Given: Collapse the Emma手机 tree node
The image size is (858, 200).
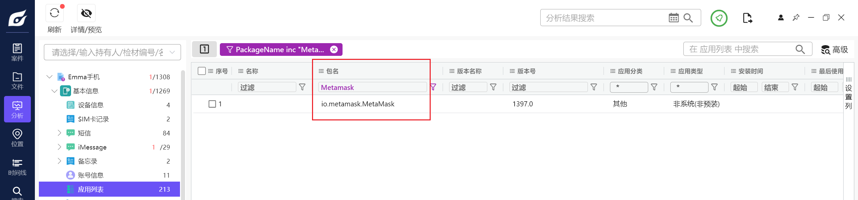Looking at the screenshot, I should click(x=50, y=77).
